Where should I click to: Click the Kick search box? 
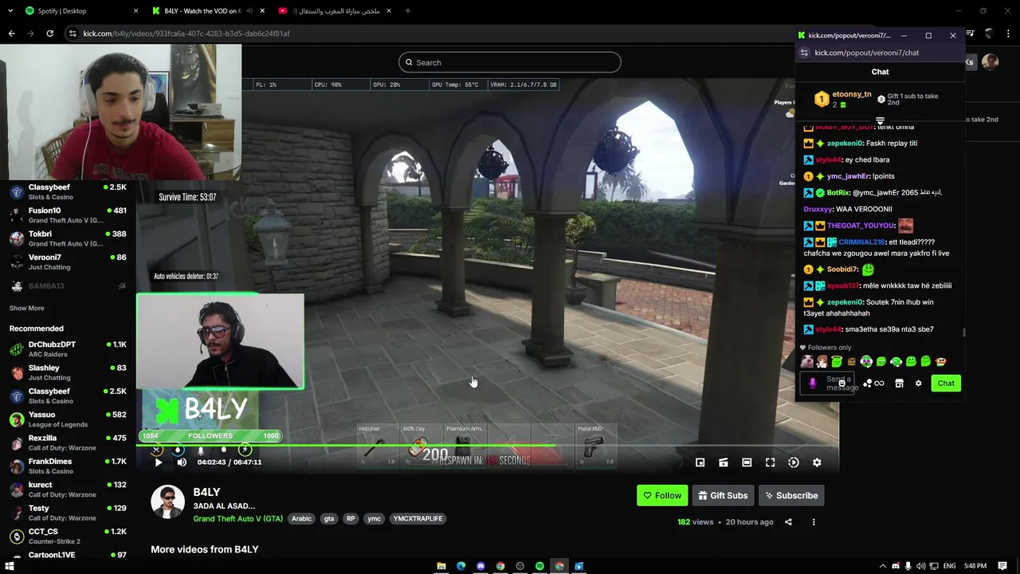coord(510,62)
